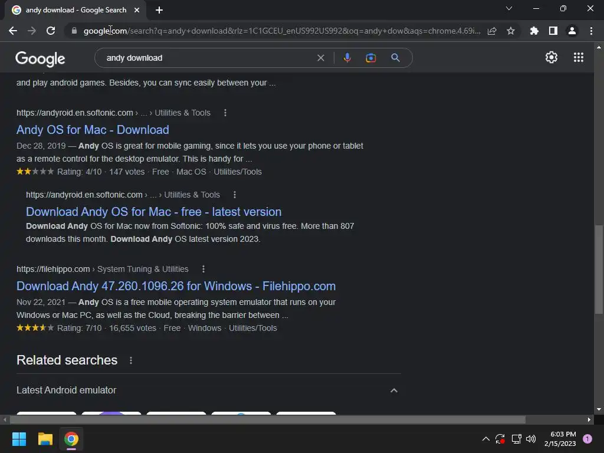
Task: Click the forward navigation arrow
Action: [32, 31]
